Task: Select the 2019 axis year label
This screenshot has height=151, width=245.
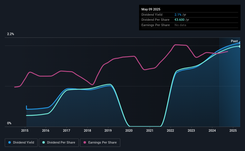Action: click(x=108, y=130)
